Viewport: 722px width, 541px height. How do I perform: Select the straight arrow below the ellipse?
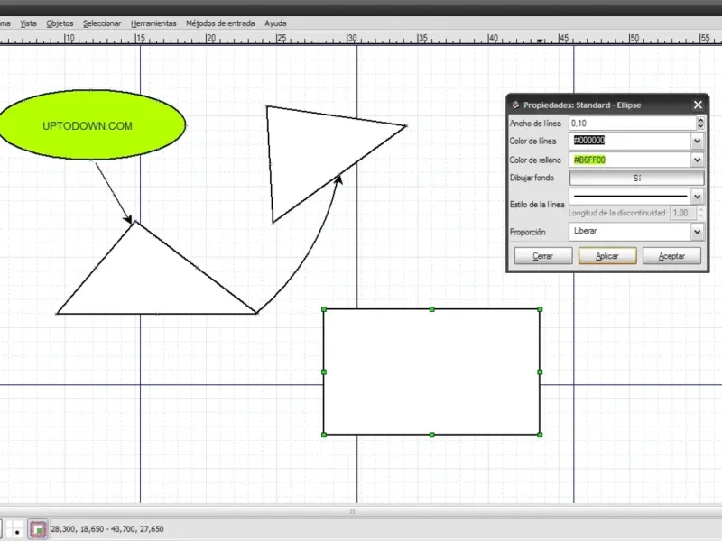click(x=114, y=193)
